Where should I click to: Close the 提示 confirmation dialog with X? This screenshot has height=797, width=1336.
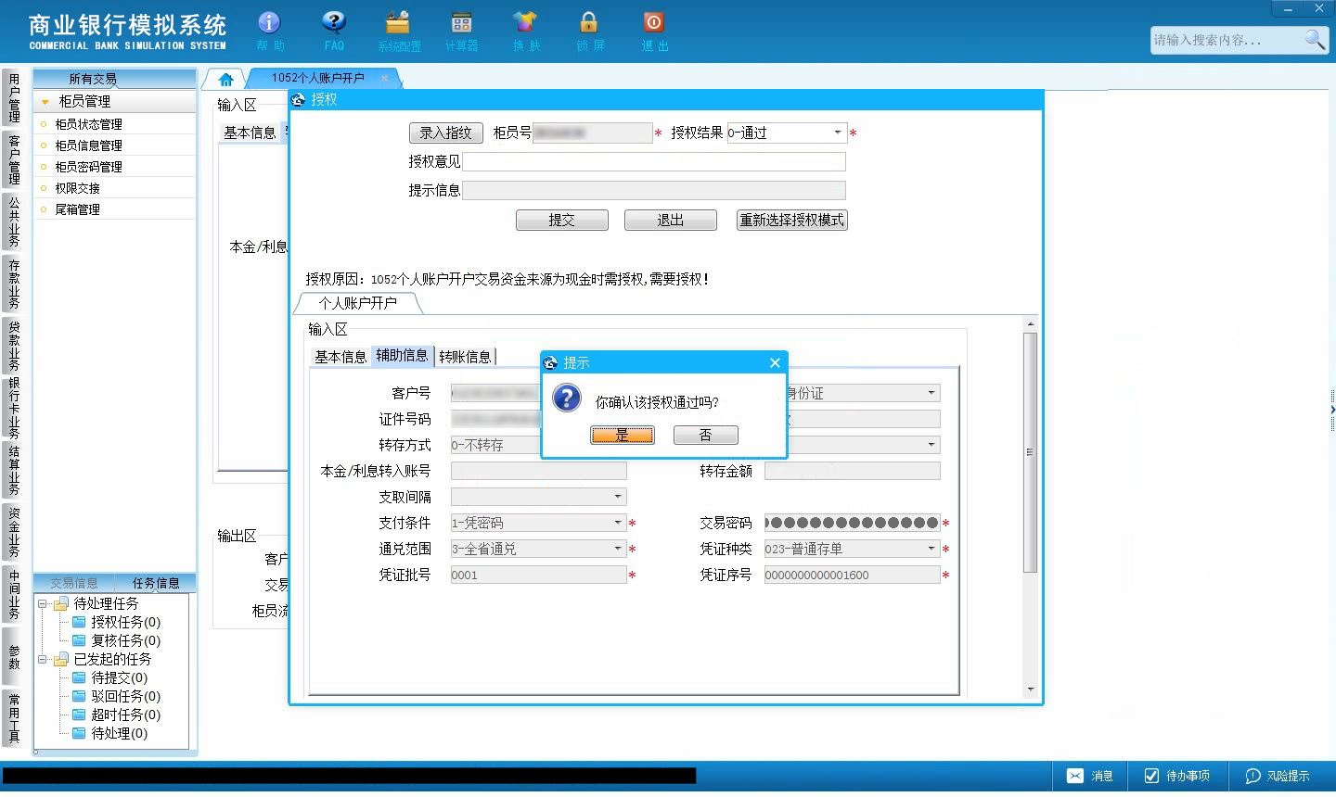click(775, 362)
